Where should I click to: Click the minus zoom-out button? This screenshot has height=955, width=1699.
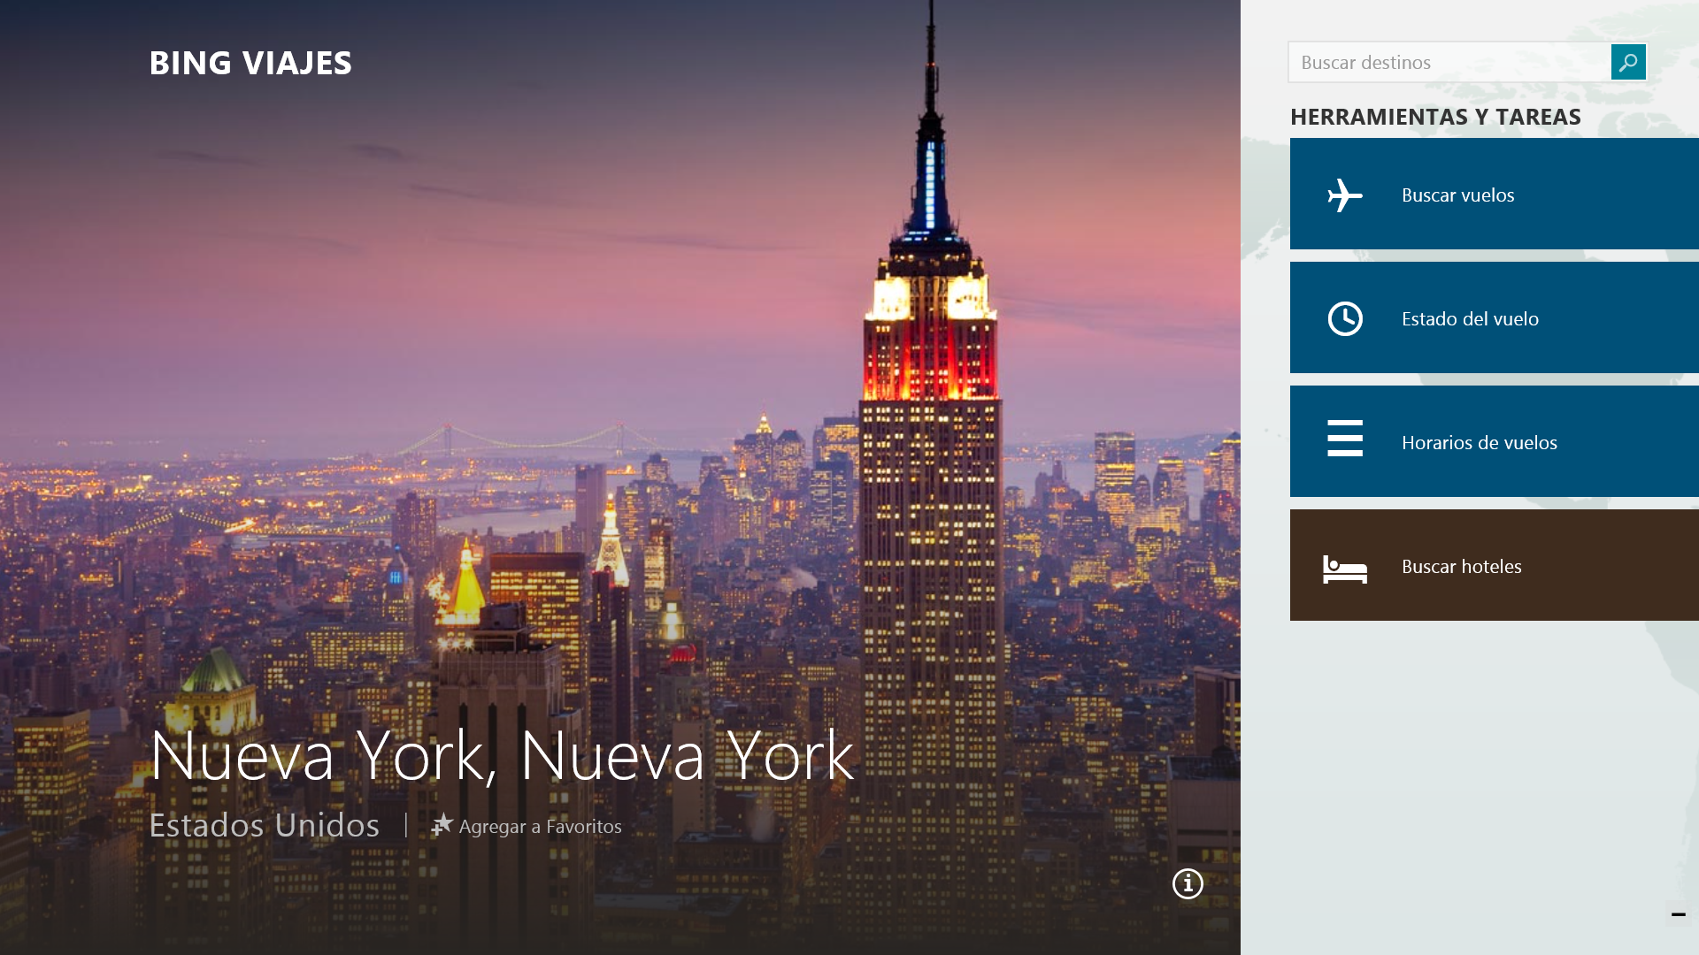coord(1678,914)
